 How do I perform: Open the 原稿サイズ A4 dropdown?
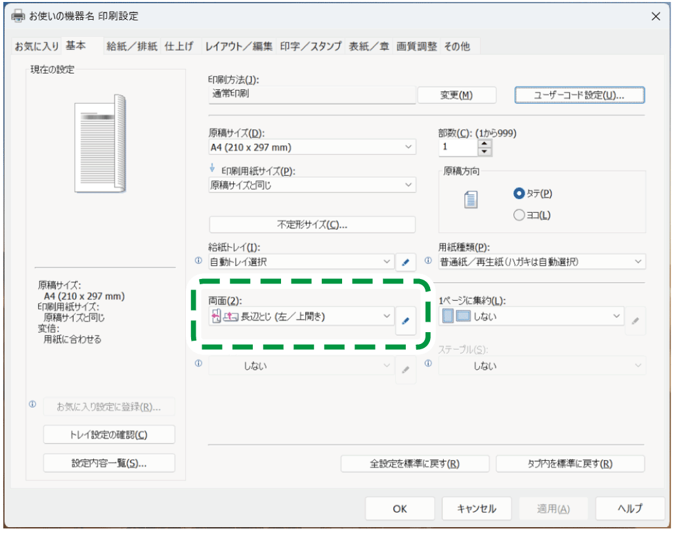click(x=312, y=148)
